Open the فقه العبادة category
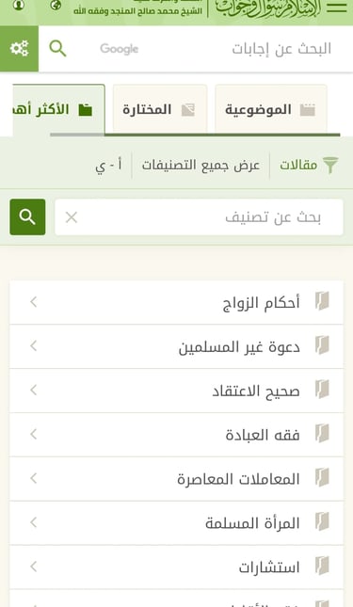The width and height of the screenshot is (353, 607). point(177,435)
